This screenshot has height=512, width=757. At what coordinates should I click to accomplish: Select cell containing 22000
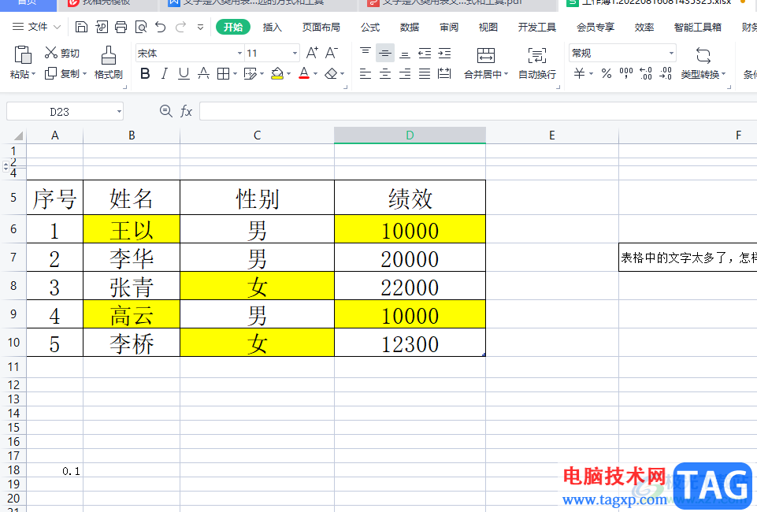pos(410,286)
